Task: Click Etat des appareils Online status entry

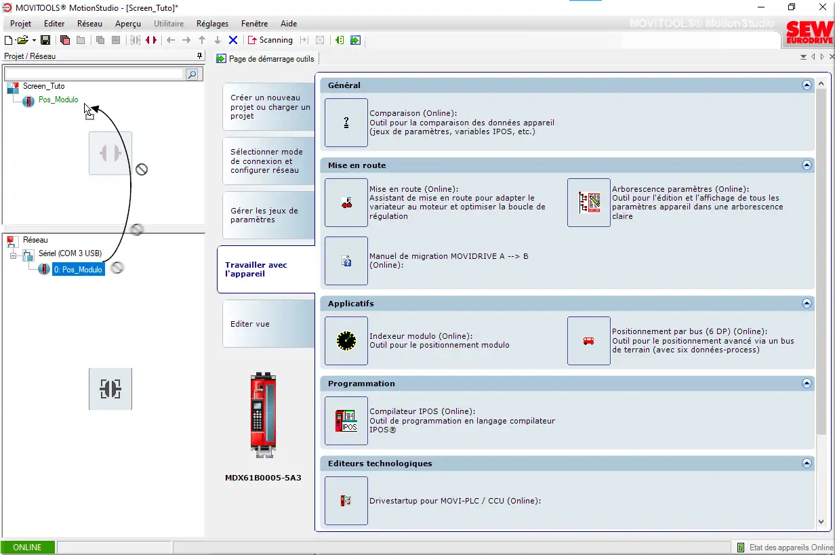Action: click(x=786, y=548)
